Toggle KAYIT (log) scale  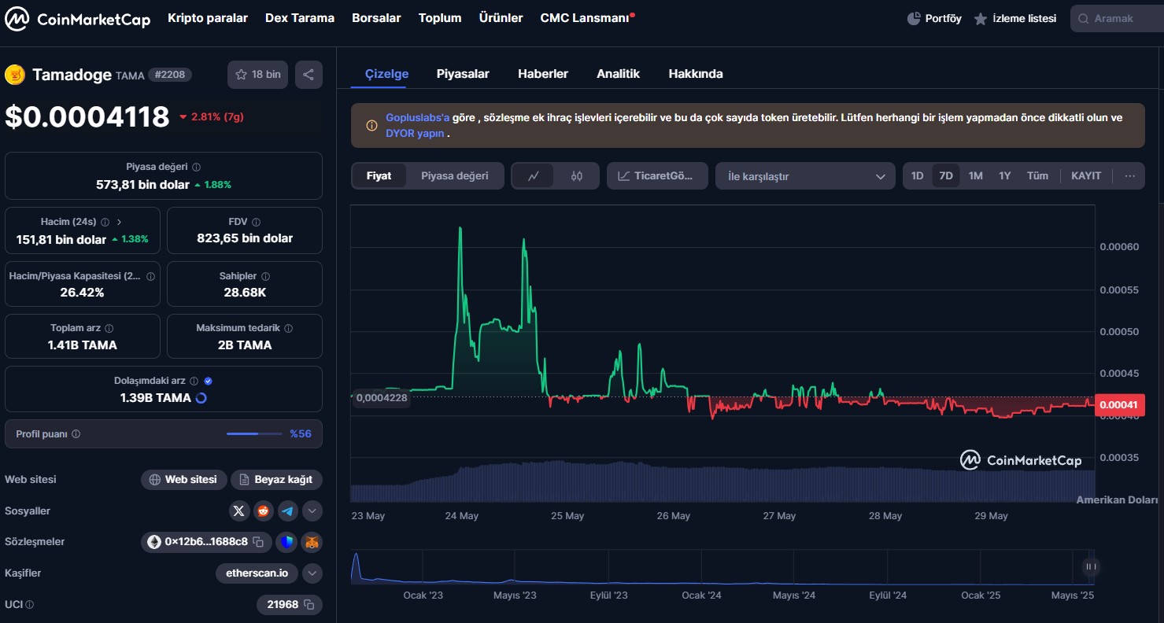coord(1086,175)
